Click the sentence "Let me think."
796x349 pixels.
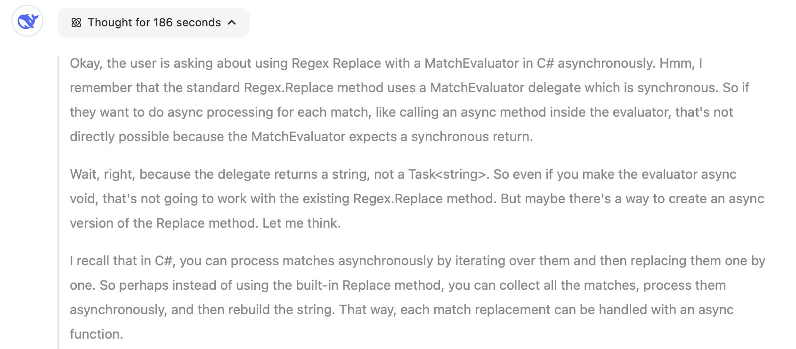301,223
